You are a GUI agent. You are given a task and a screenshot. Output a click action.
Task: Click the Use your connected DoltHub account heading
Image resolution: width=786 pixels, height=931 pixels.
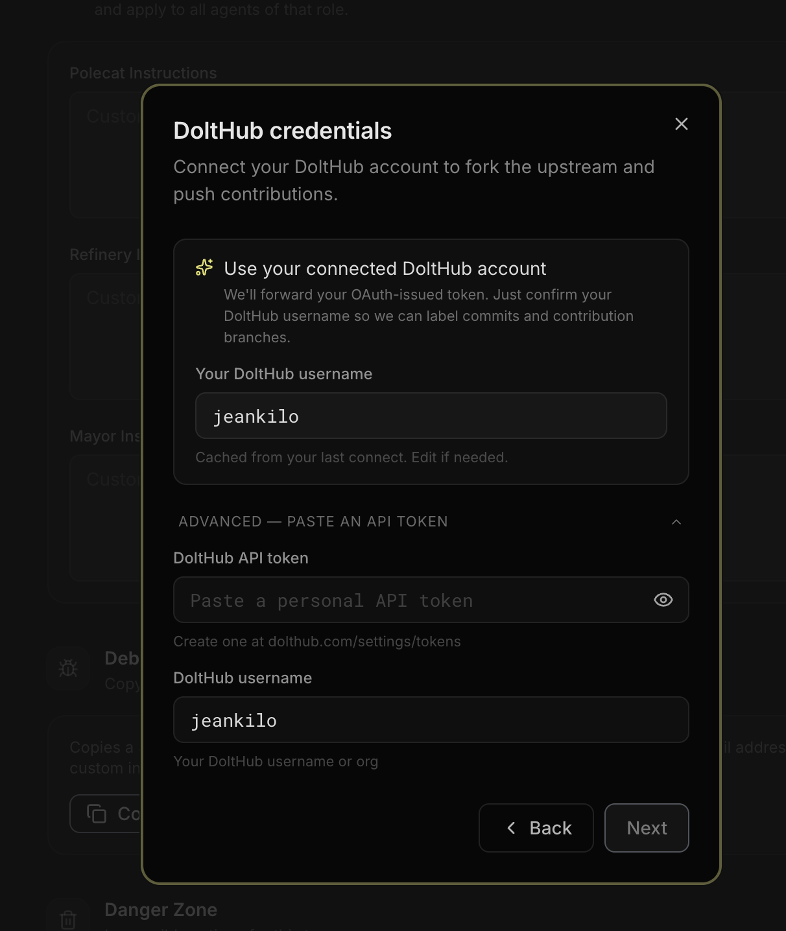coord(385,268)
